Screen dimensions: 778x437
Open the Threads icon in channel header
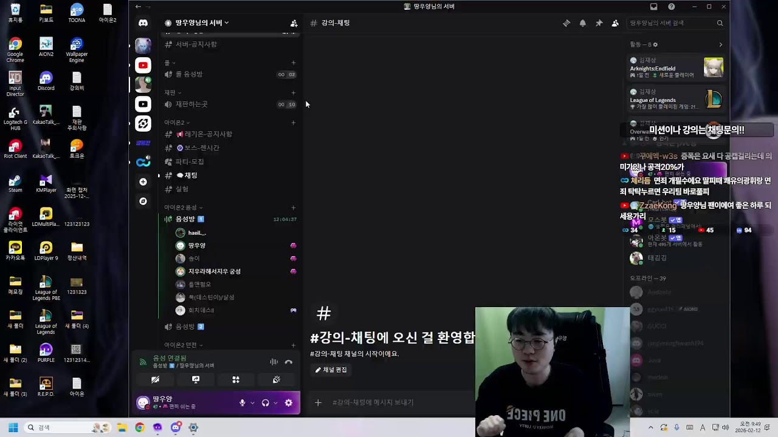pyautogui.click(x=566, y=23)
